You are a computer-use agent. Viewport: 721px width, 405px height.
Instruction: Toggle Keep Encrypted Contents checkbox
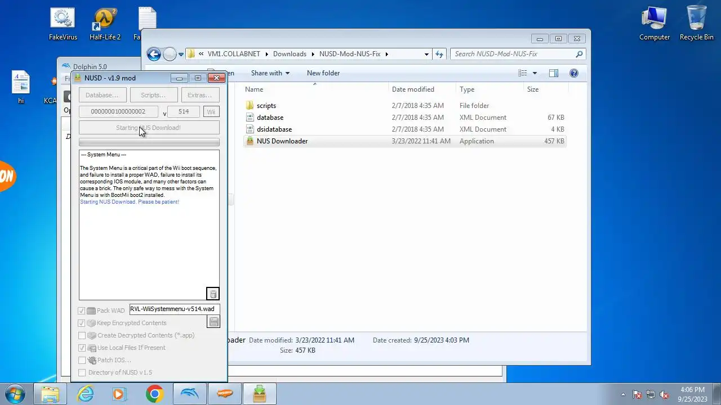[82, 323]
